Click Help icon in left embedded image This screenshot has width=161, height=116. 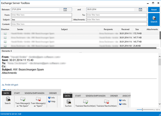click(x=49, y=101)
